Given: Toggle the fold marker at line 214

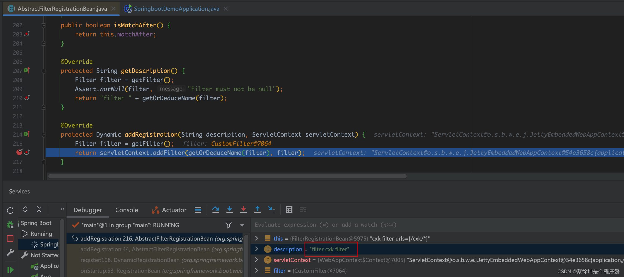Looking at the screenshot, I should (x=43, y=135).
